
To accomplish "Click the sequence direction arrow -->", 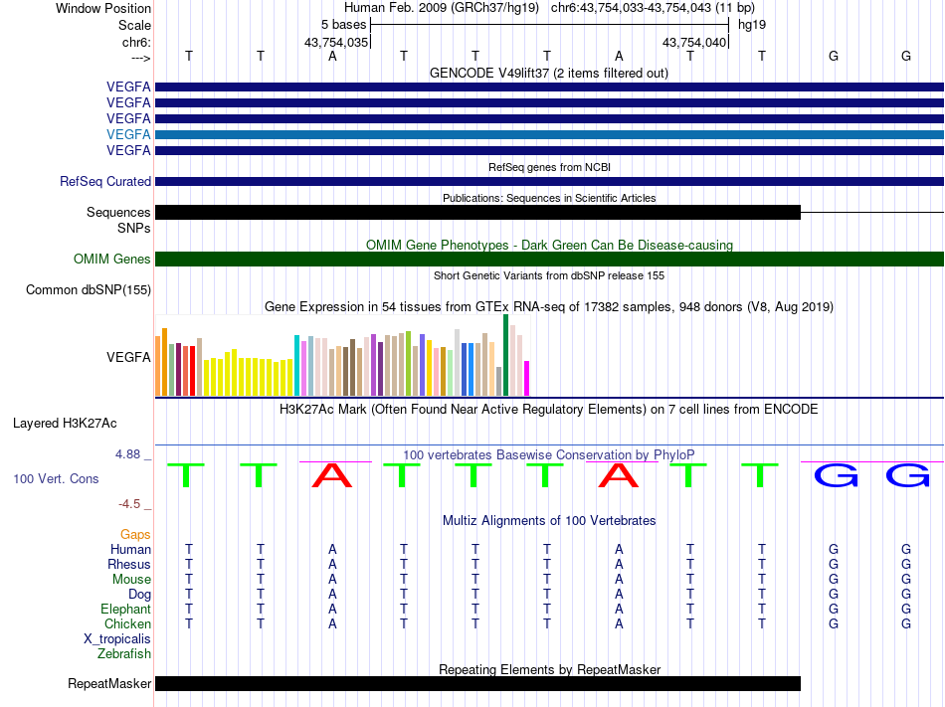I will coord(140,58).
